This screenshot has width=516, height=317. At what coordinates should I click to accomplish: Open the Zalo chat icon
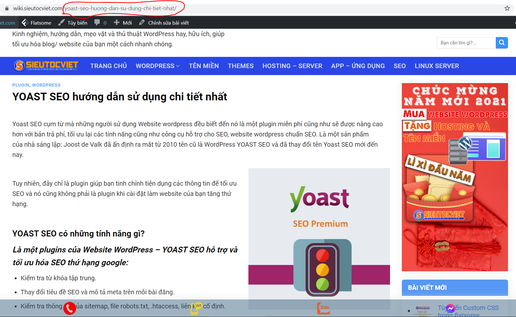[323, 308]
